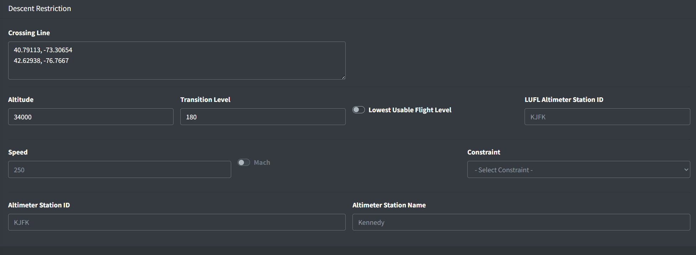
Task: Click the Constraint label above the dropdown
Action: (484, 152)
